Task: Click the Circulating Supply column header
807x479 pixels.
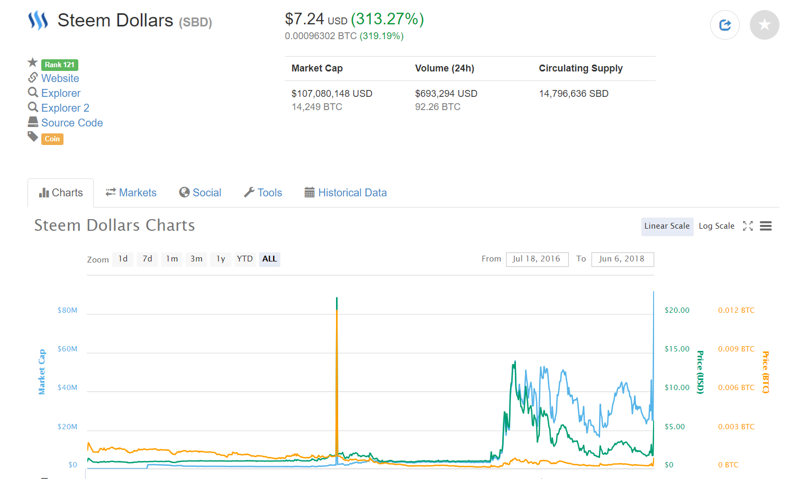Action: [581, 68]
